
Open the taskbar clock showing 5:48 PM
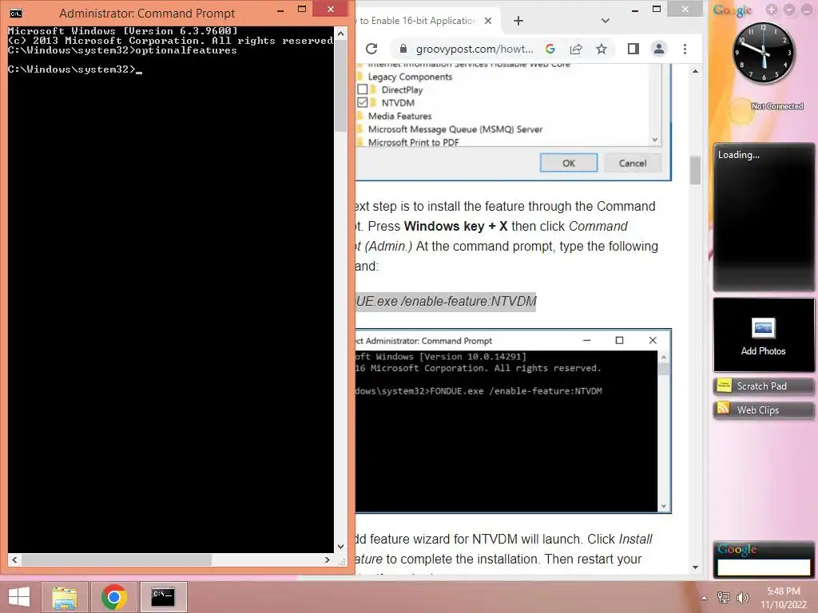[783, 591]
